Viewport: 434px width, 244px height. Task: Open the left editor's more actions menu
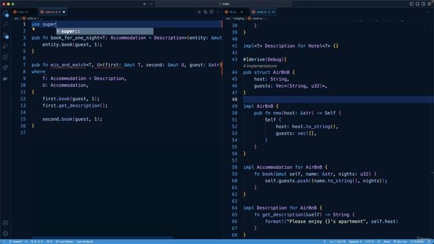coord(218,12)
